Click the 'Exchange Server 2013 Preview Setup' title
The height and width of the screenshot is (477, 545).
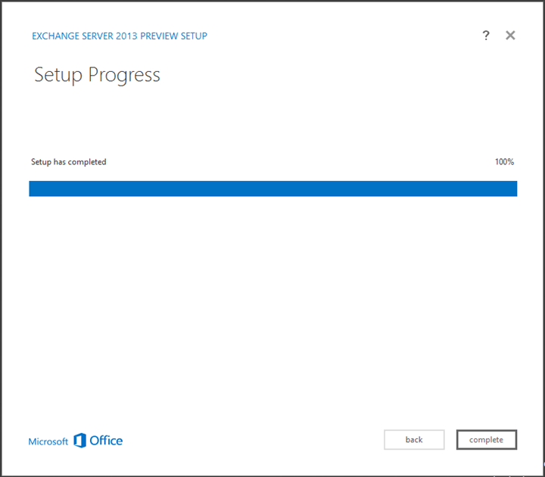[x=120, y=36]
